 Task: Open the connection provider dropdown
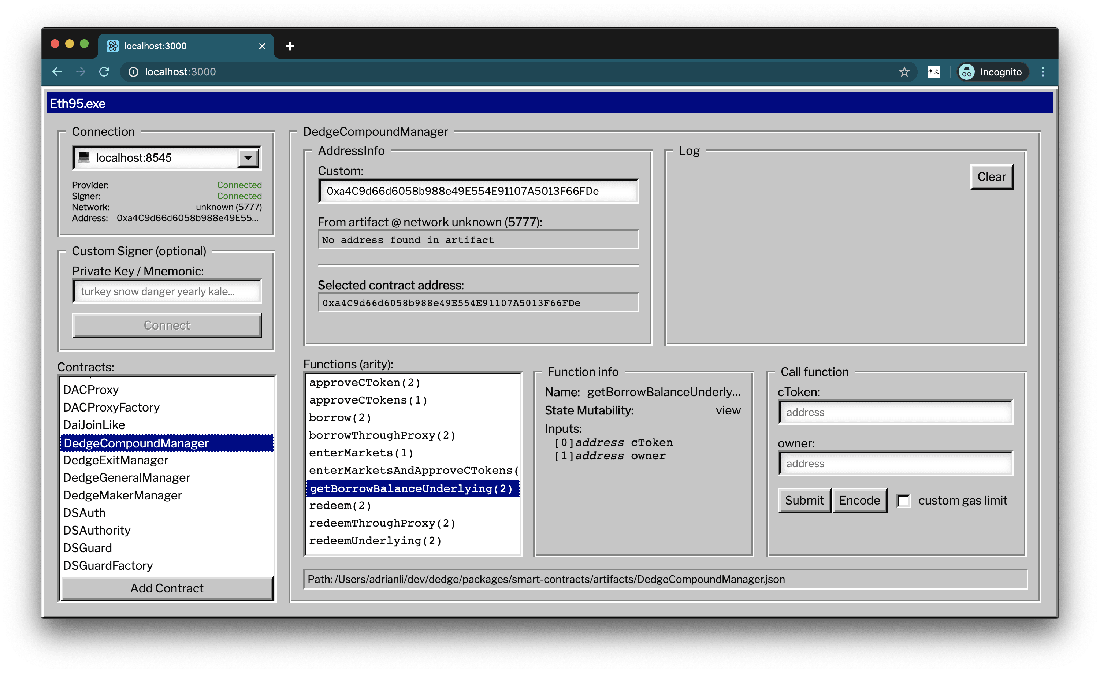248,157
